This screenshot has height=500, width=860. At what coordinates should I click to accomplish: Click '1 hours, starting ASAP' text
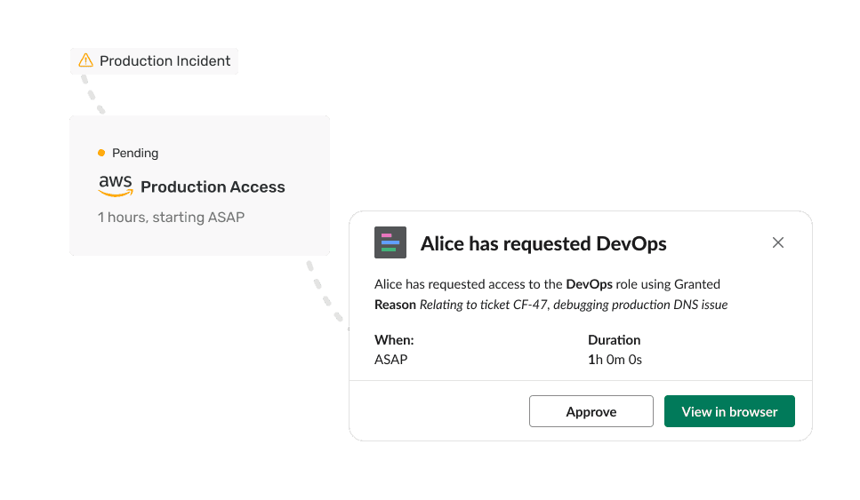click(171, 218)
